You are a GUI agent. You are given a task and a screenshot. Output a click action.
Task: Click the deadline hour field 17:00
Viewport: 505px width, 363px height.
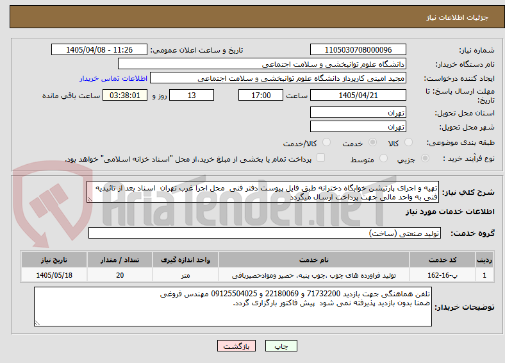point(261,95)
